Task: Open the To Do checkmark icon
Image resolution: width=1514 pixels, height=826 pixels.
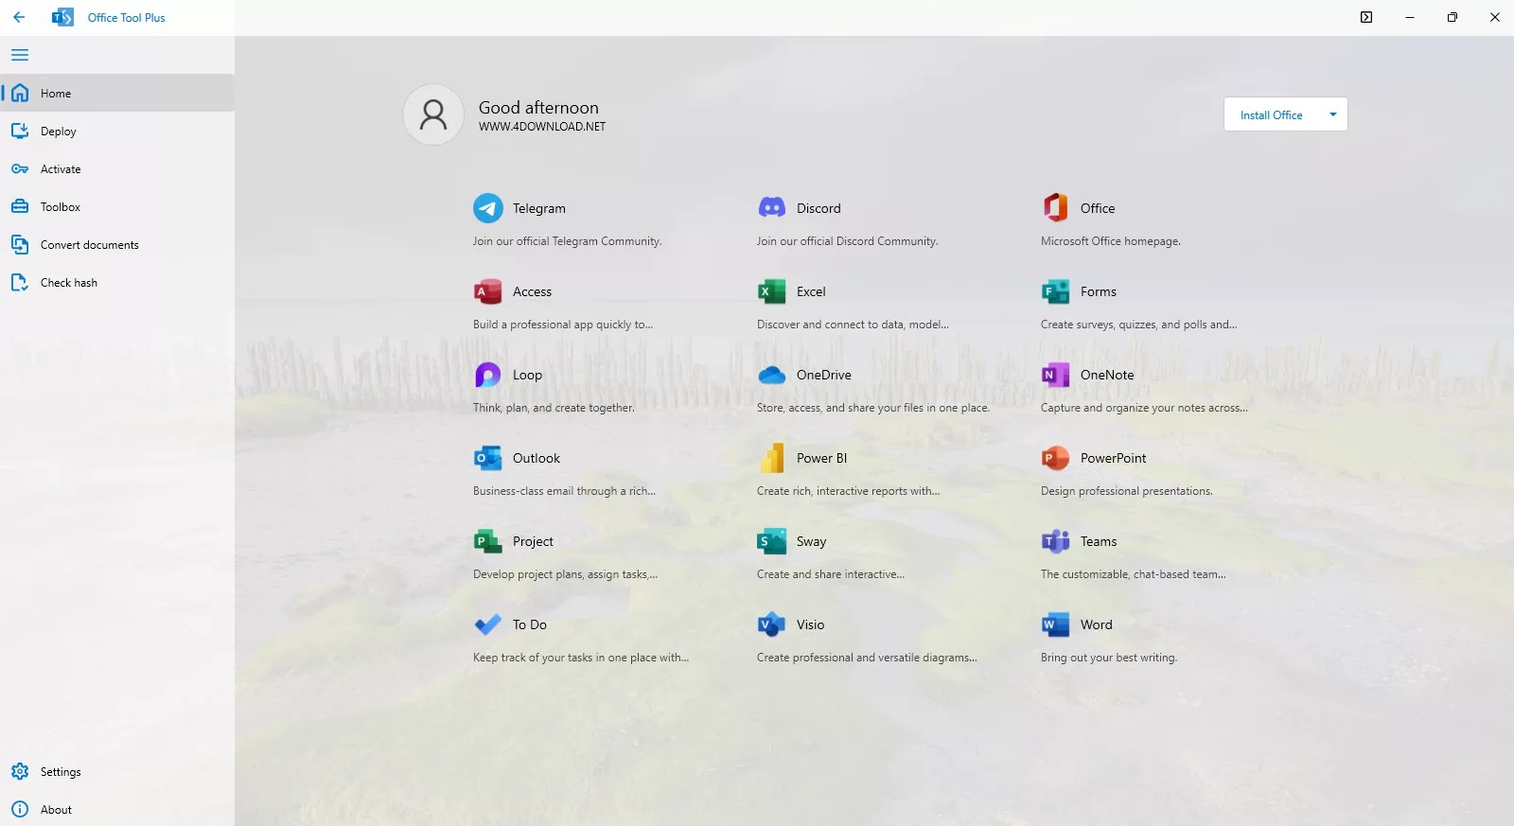Action: (x=488, y=624)
